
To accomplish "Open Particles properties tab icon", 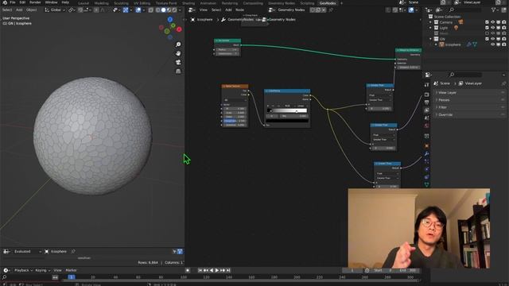I will [x=426, y=161].
